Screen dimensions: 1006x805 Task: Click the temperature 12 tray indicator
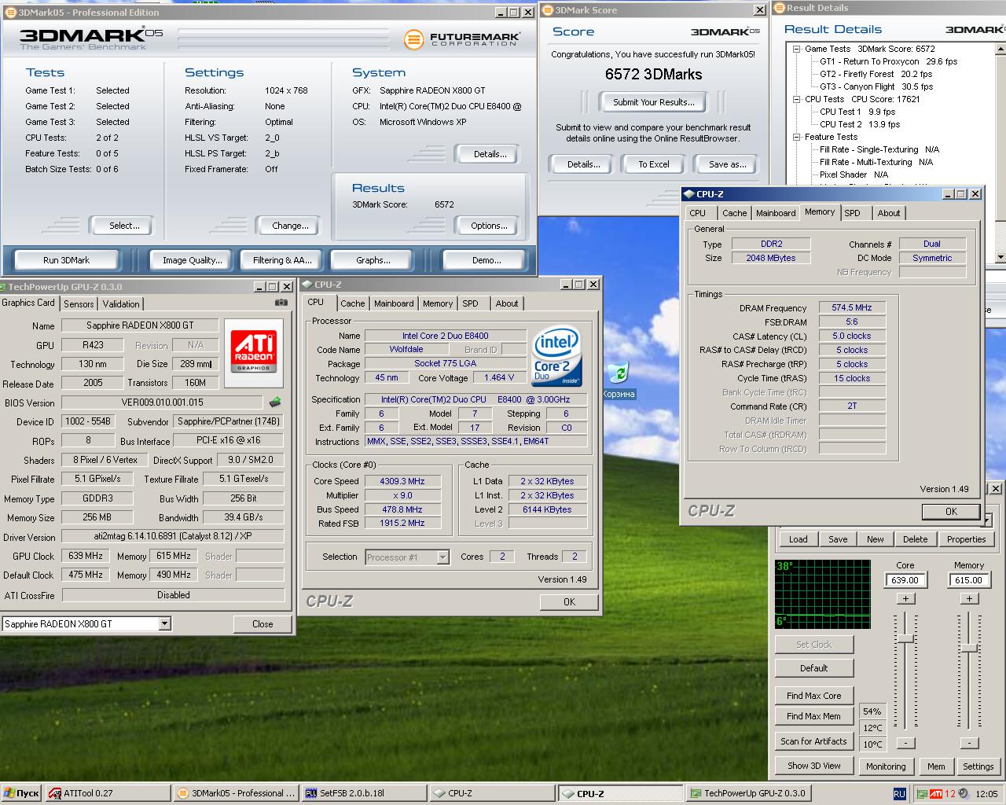coord(950,793)
